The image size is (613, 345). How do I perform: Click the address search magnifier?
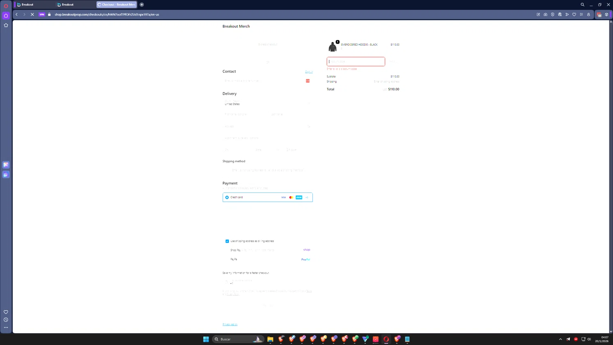click(309, 126)
